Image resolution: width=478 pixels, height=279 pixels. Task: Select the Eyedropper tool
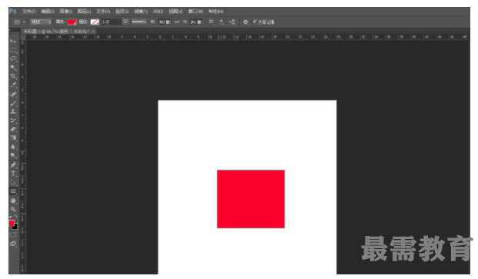point(13,85)
